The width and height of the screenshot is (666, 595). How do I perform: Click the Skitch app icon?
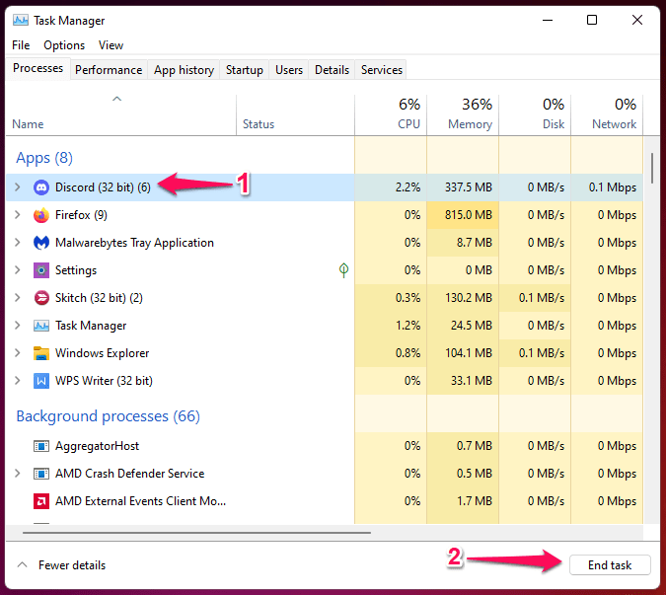[41, 298]
